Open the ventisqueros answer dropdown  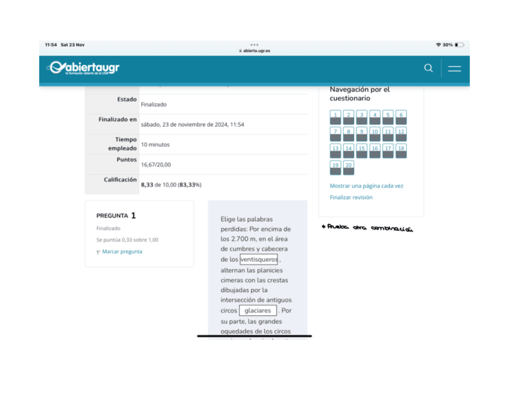coord(259,260)
